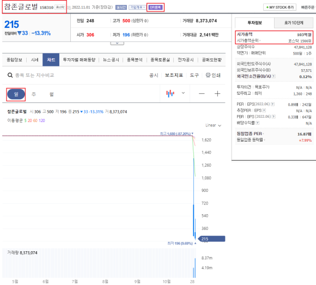Viewport: 316px width, 285px height.
Task: Expand the 추정PER EPS dropdown arrow
Action: tap(264, 111)
